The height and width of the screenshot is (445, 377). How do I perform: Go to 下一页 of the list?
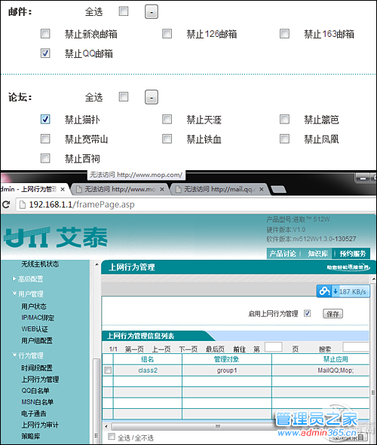tap(188, 349)
